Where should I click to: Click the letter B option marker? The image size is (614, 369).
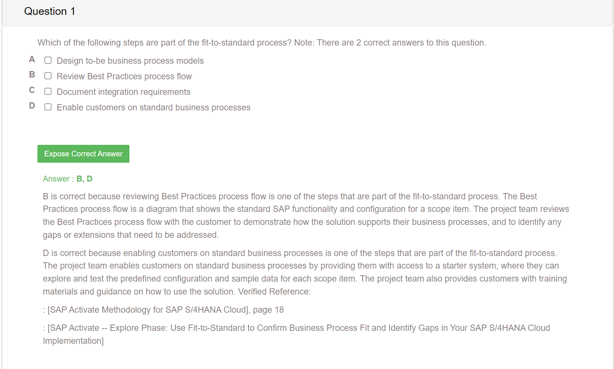(32, 74)
